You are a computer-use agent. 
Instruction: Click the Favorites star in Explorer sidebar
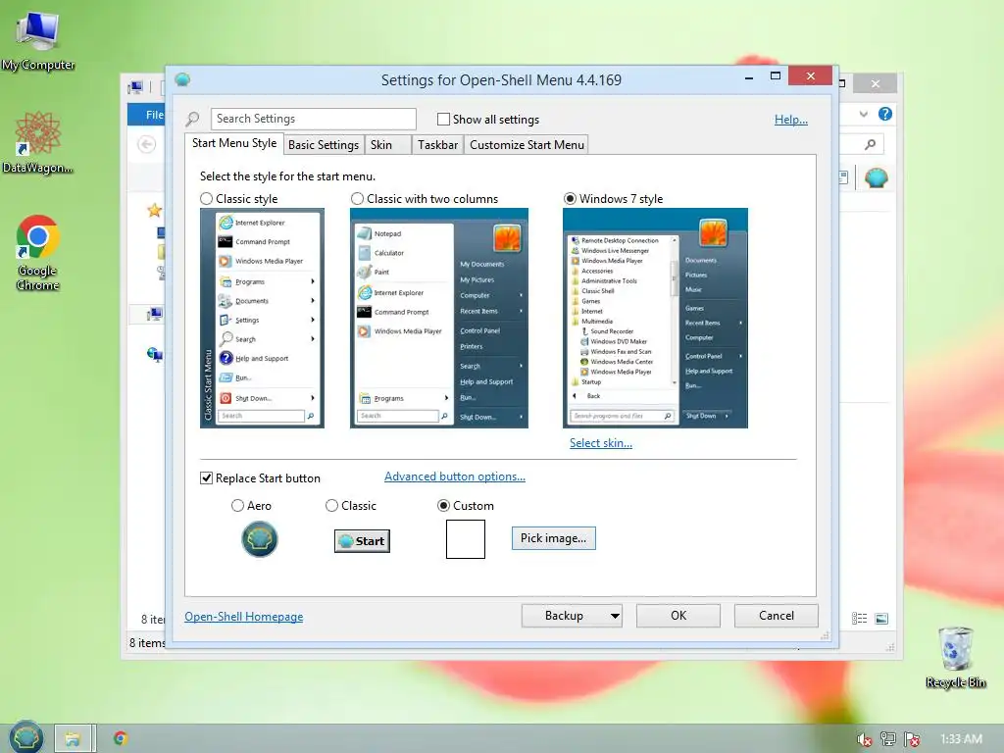pyautogui.click(x=154, y=210)
